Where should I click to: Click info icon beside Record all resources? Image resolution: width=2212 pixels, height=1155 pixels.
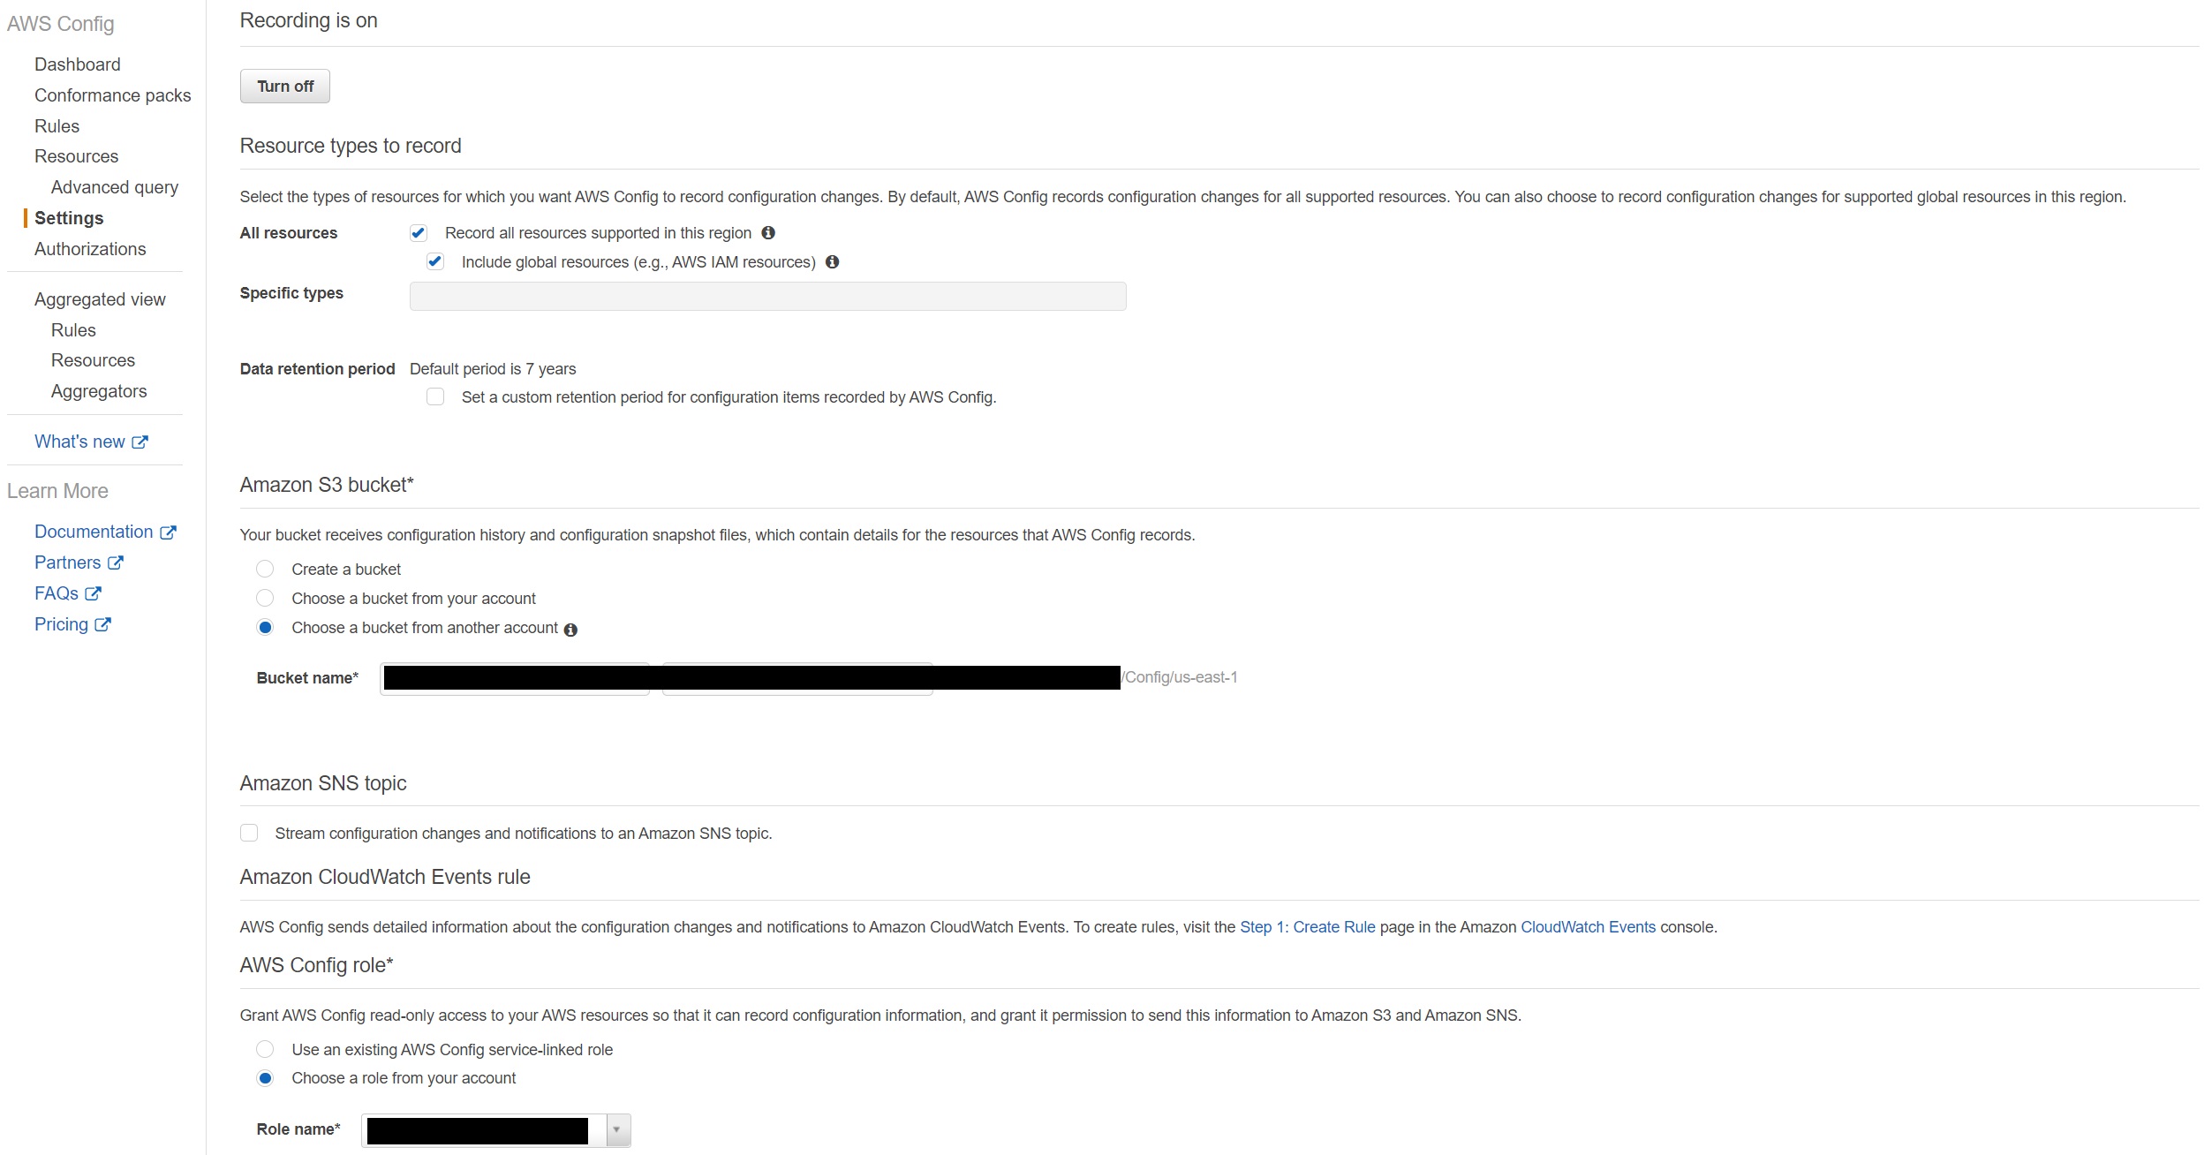tap(768, 233)
